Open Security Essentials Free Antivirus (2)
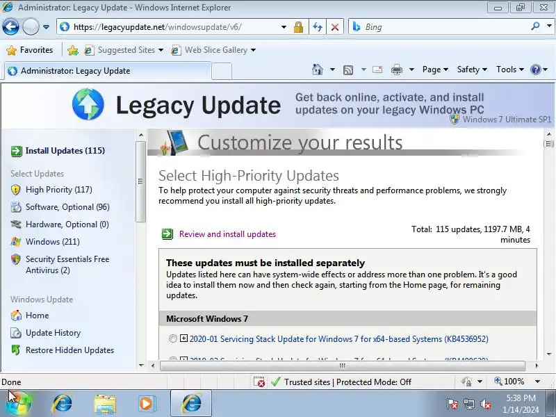The width and height of the screenshot is (556, 417). 67,265
